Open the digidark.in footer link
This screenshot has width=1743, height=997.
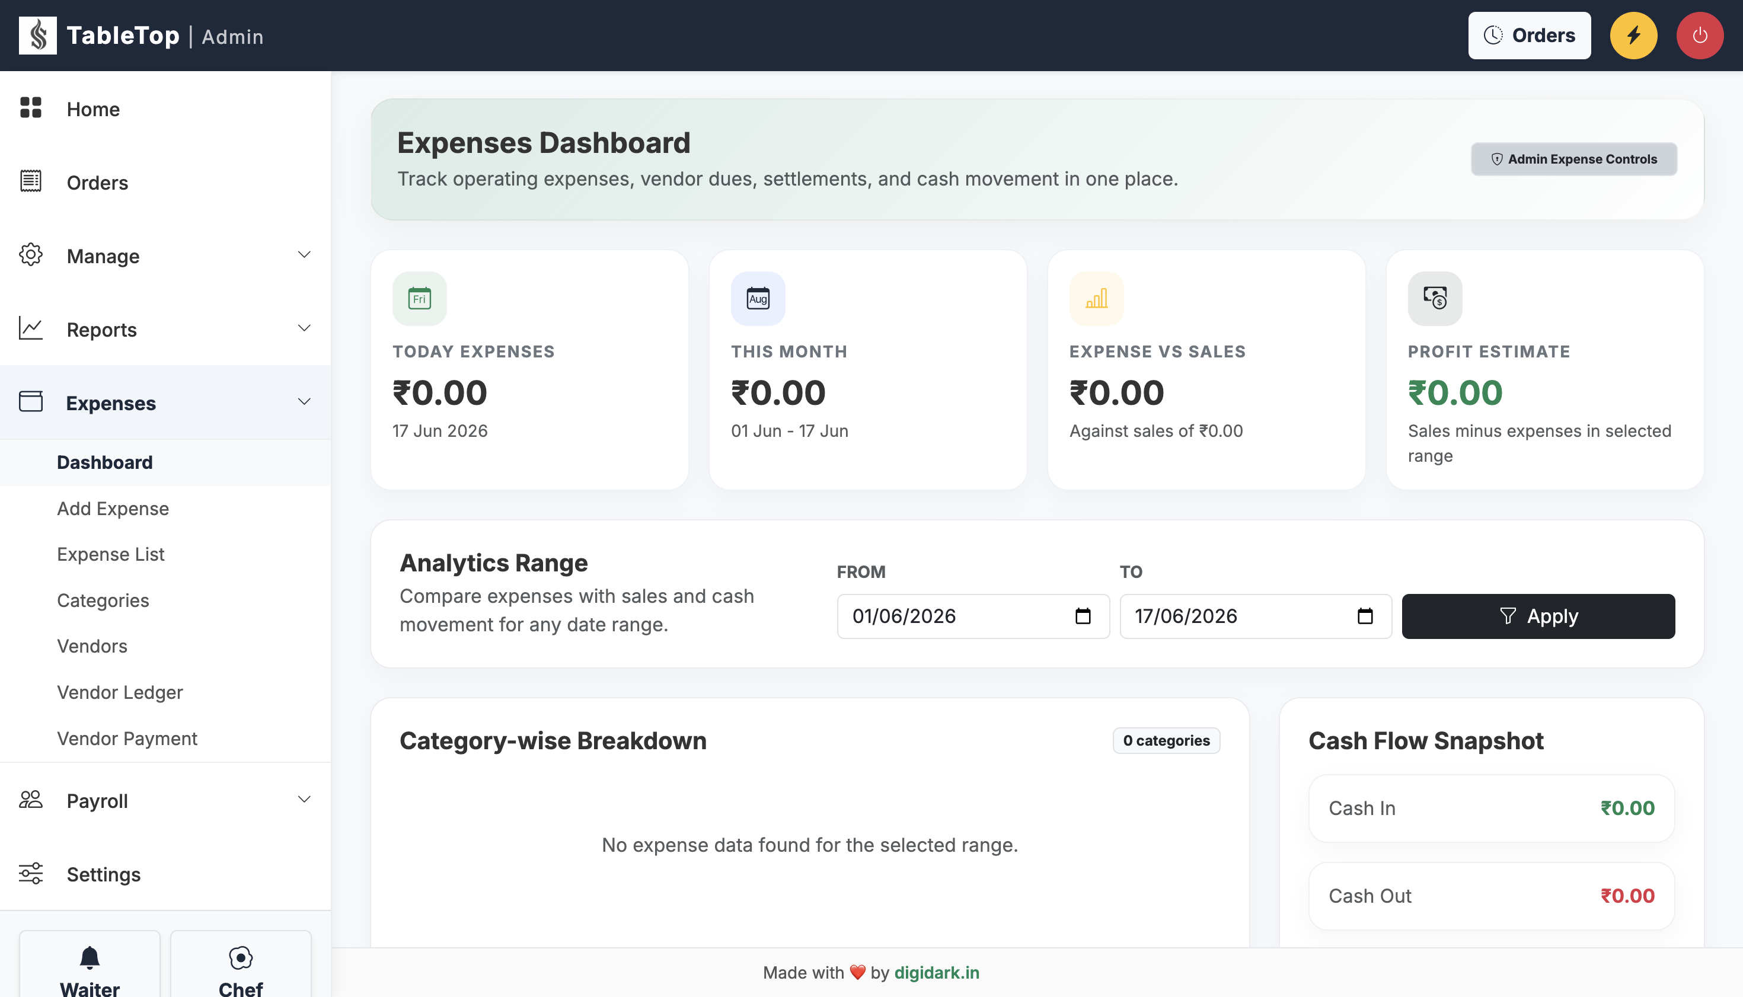[x=936, y=972]
